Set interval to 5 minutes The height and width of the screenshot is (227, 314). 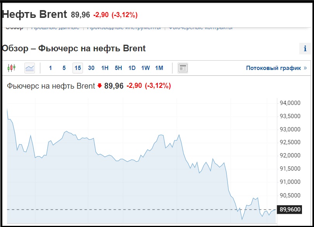point(64,68)
